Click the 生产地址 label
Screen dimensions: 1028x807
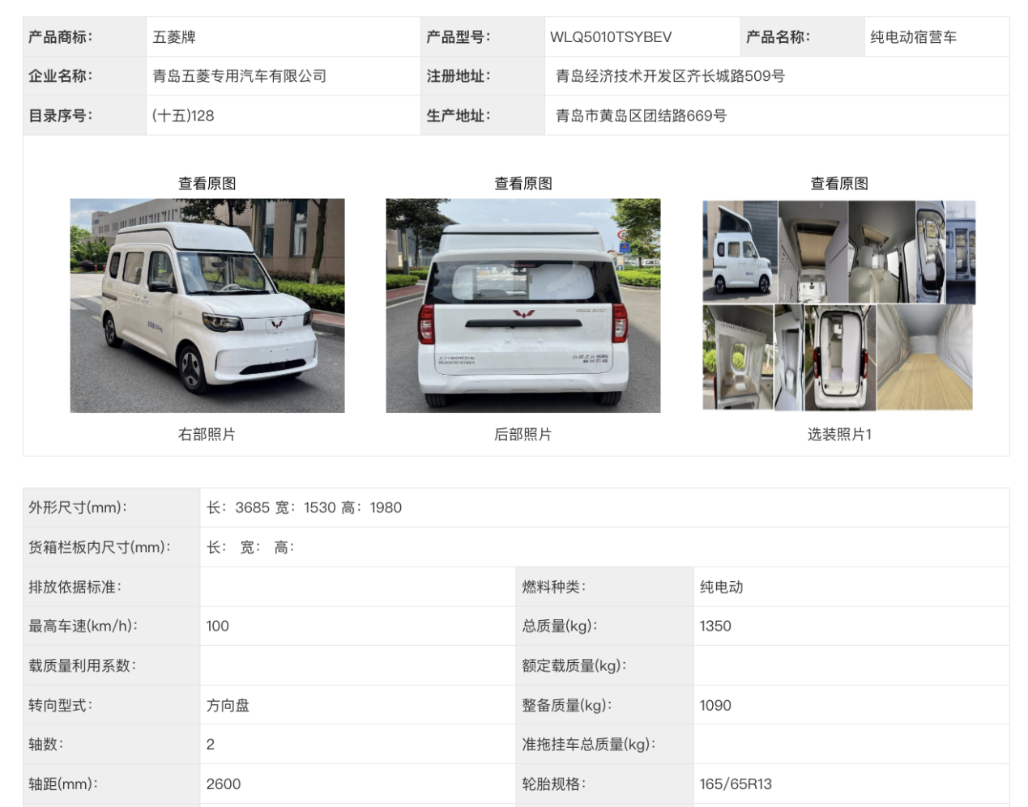[459, 116]
